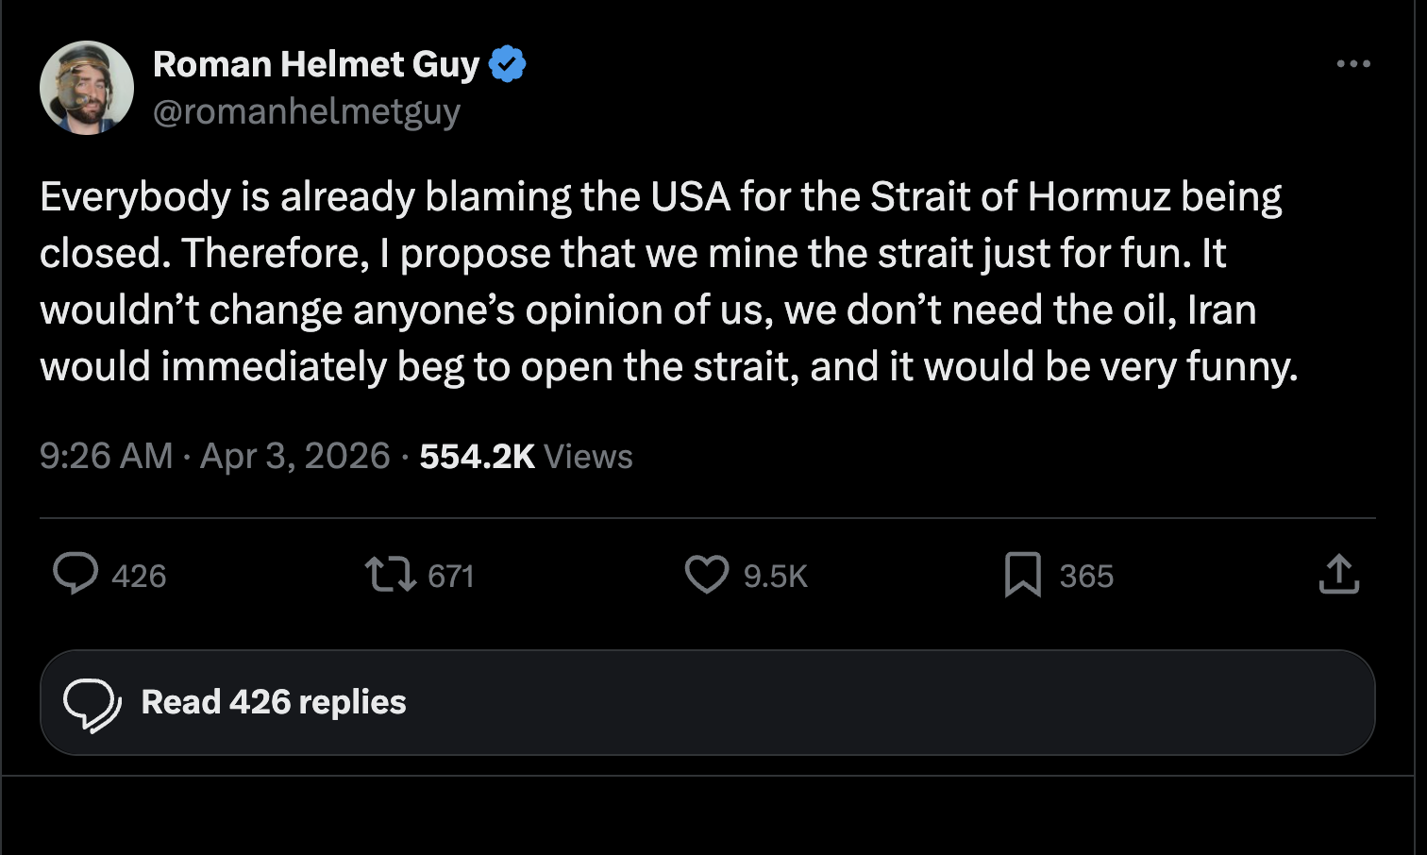Viewport: 1427px width, 855px height.
Task: Click the 671 repost count
Action: coord(450,576)
